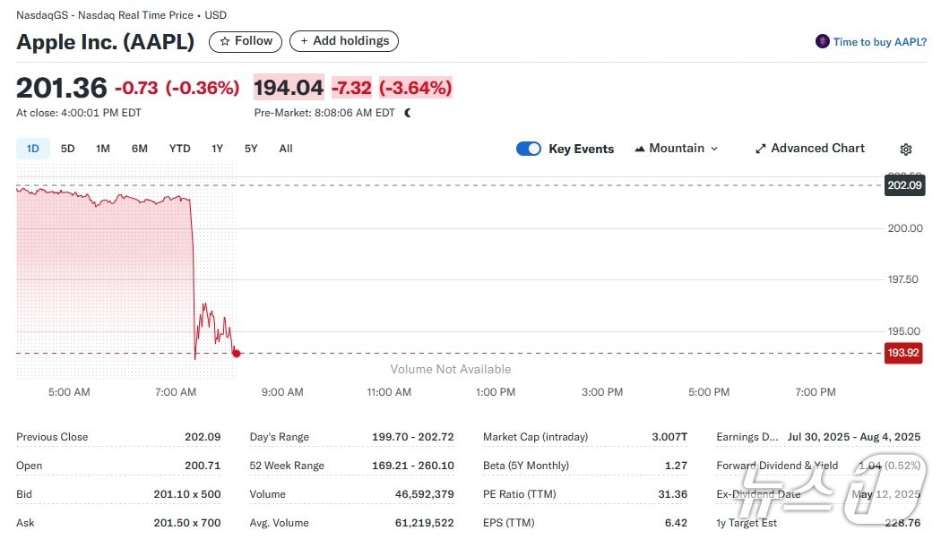Select the 1D time range tab

point(33,149)
